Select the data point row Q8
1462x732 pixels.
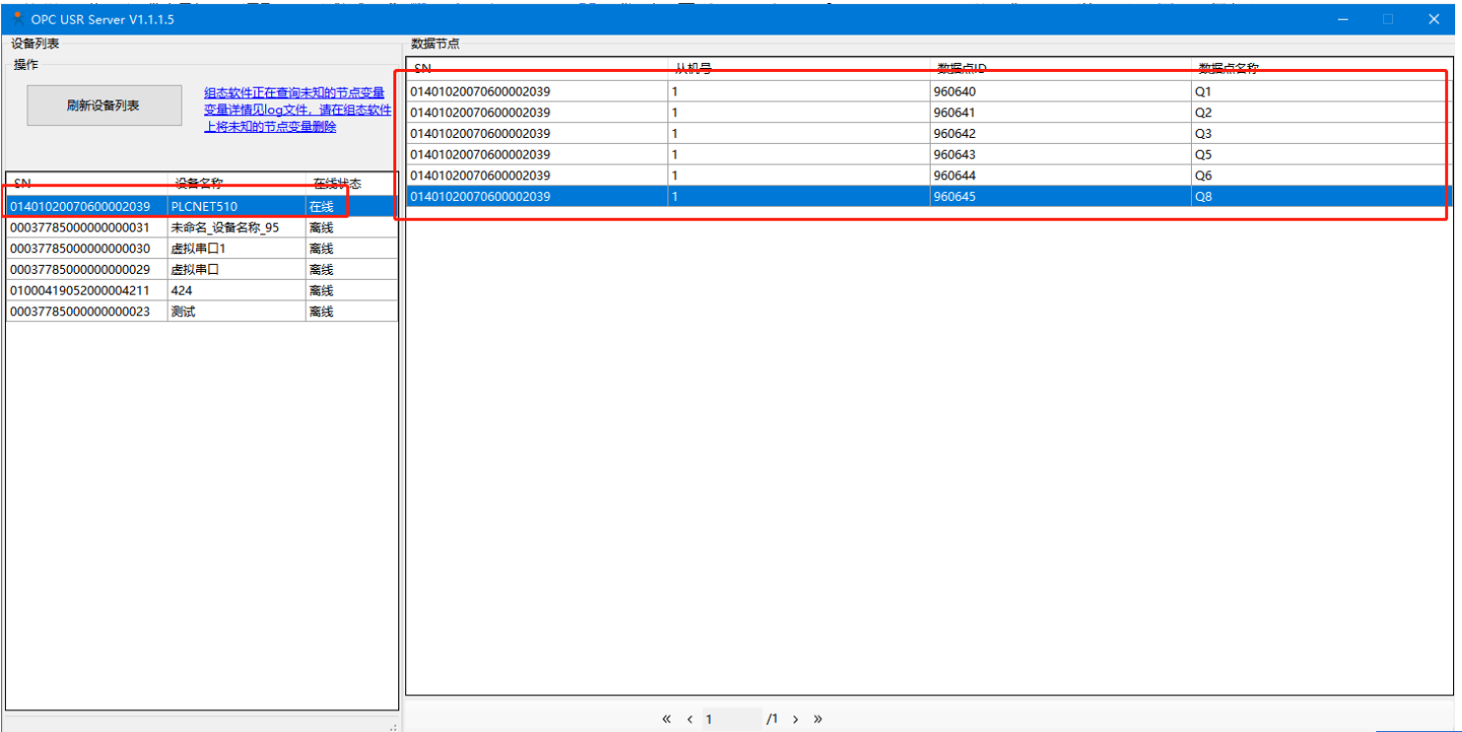coord(927,197)
